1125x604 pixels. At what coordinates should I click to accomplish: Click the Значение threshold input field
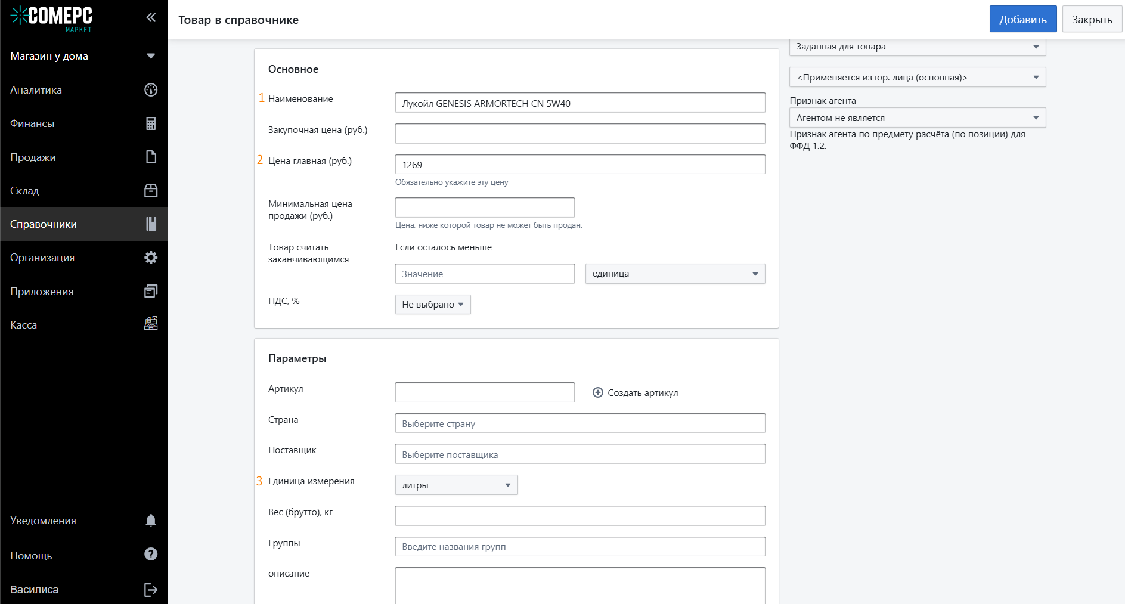(x=485, y=274)
